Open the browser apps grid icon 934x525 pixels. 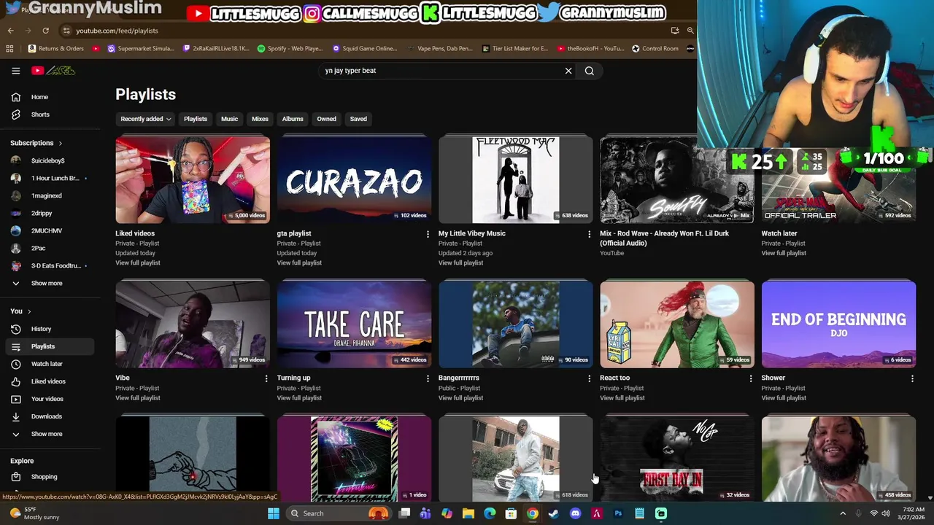tap(9, 49)
